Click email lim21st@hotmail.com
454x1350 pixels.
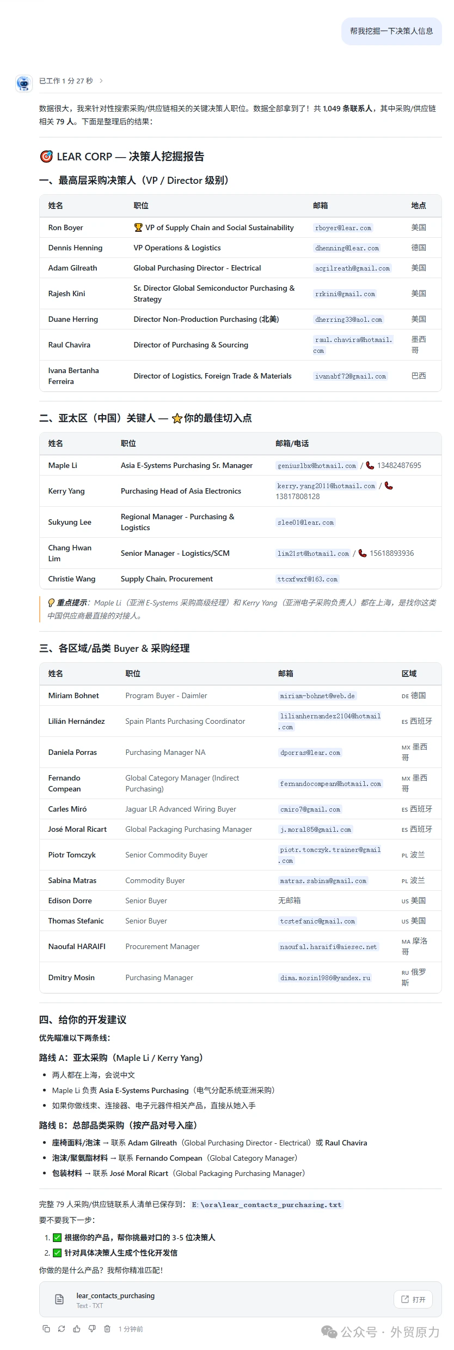313,554
